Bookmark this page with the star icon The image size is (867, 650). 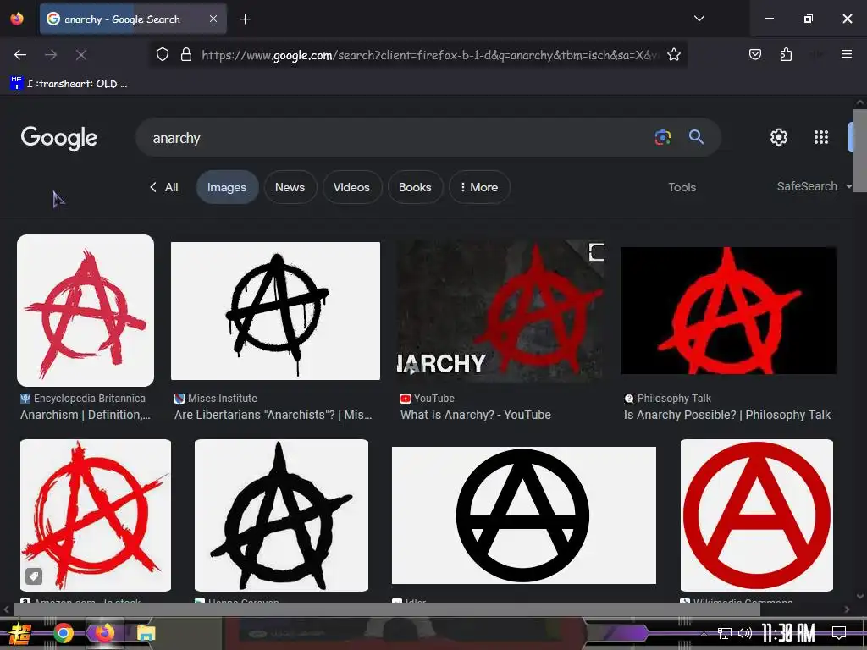(x=673, y=55)
